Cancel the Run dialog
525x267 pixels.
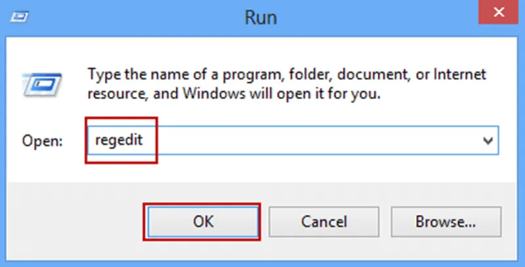point(324,222)
